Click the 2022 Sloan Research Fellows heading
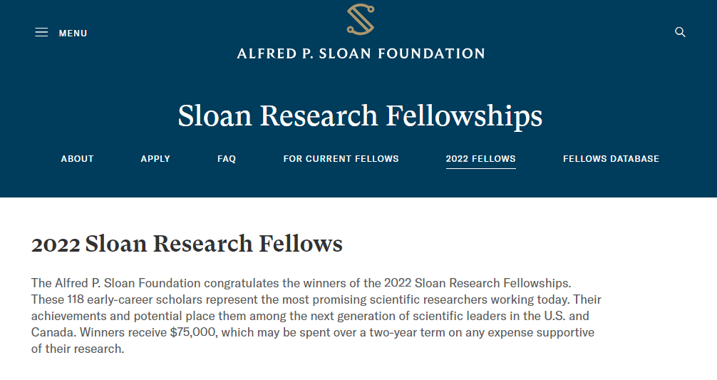Image resolution: width=717 pixels, height=380 pixels. [x=187, y=244]
